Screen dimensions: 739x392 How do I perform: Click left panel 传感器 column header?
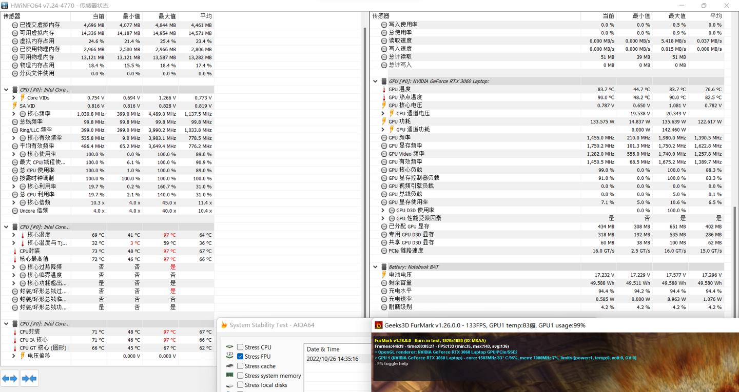coord(35,16)
